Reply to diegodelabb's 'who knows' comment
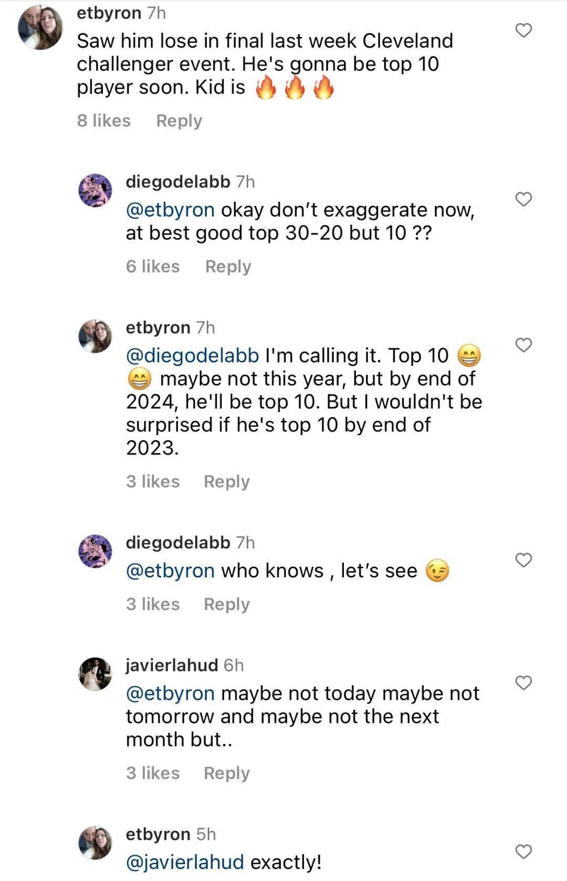 (x=226, y=604)
